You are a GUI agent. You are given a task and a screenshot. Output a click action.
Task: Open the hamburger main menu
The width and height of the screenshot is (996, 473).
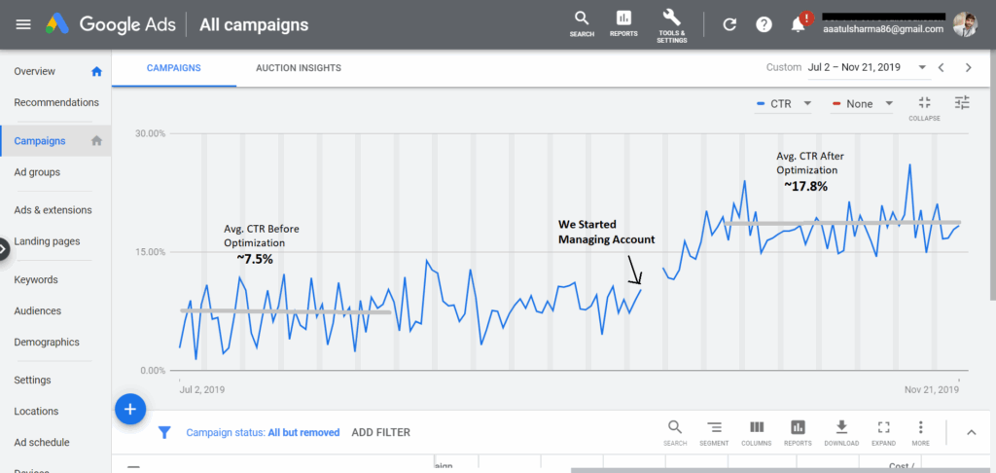point(23,24)
